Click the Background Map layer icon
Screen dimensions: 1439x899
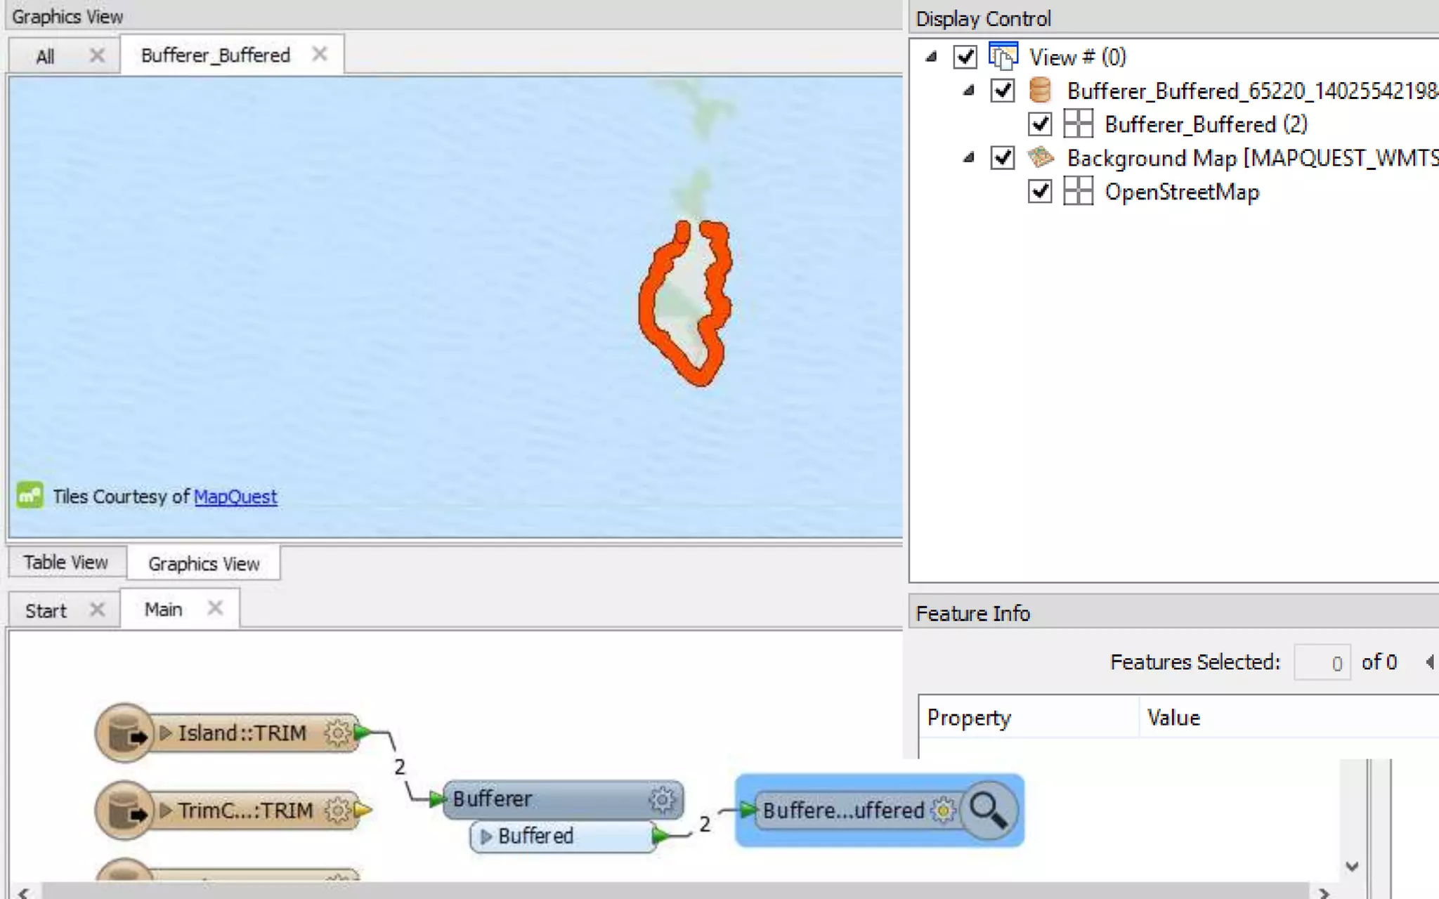click(x=1040, y=158)
